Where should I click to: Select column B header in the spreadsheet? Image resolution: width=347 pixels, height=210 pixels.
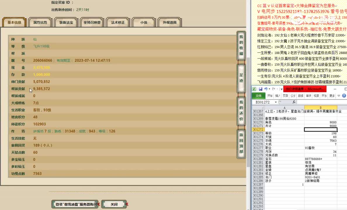point(321,108)
